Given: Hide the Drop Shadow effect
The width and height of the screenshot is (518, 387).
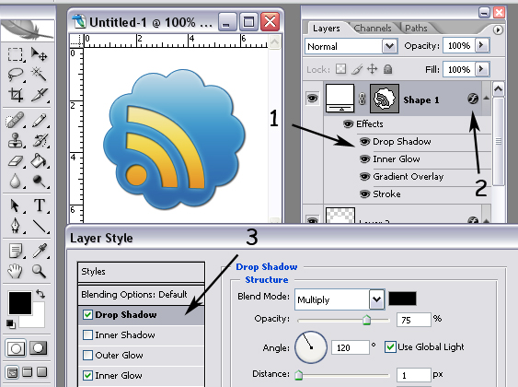Looking at the screenshot, I should coord(364,142).
